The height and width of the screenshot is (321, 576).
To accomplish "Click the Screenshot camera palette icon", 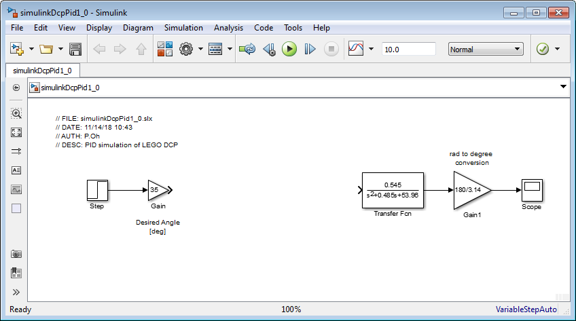I will pyautogui.click(x=16, y=254).
